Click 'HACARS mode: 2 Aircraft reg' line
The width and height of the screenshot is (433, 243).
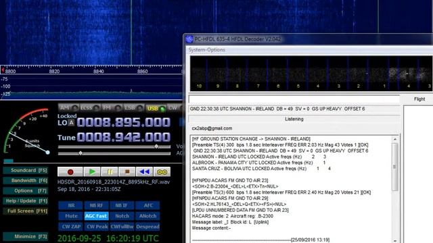coord(233,216)
